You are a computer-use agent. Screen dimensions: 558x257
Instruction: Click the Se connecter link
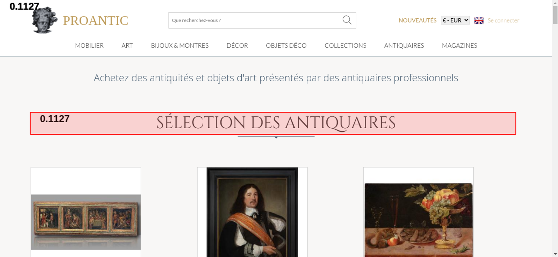(503, 20)
